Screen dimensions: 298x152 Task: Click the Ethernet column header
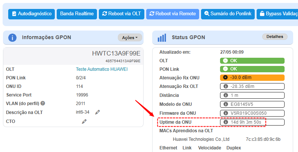[x=168, y=148]
